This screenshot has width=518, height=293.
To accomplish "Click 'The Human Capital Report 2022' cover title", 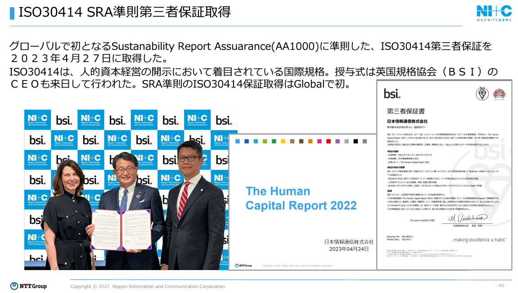I will pyautogui.click(x=301, y=198).
